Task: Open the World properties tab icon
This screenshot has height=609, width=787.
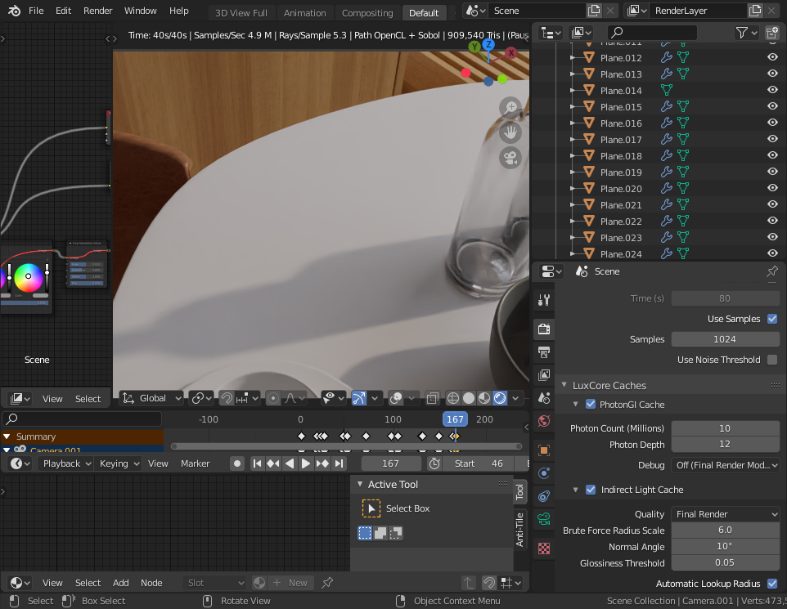Action: tap(544, 421)
